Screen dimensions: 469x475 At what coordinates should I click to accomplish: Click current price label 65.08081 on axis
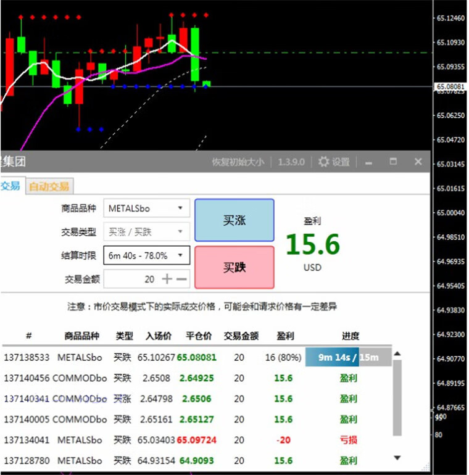450,86
